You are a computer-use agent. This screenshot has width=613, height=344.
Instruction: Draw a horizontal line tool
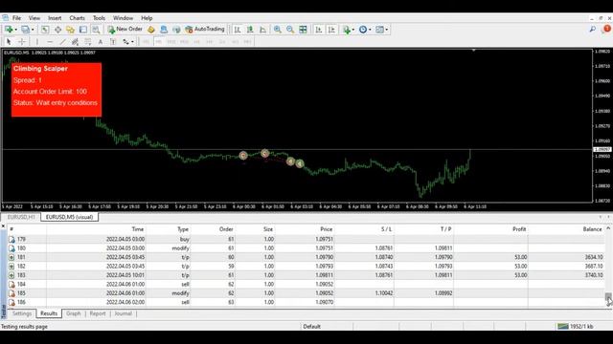coord(50,42)
